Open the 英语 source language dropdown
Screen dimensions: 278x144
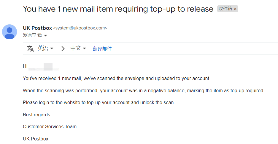(x=45, y=48)
